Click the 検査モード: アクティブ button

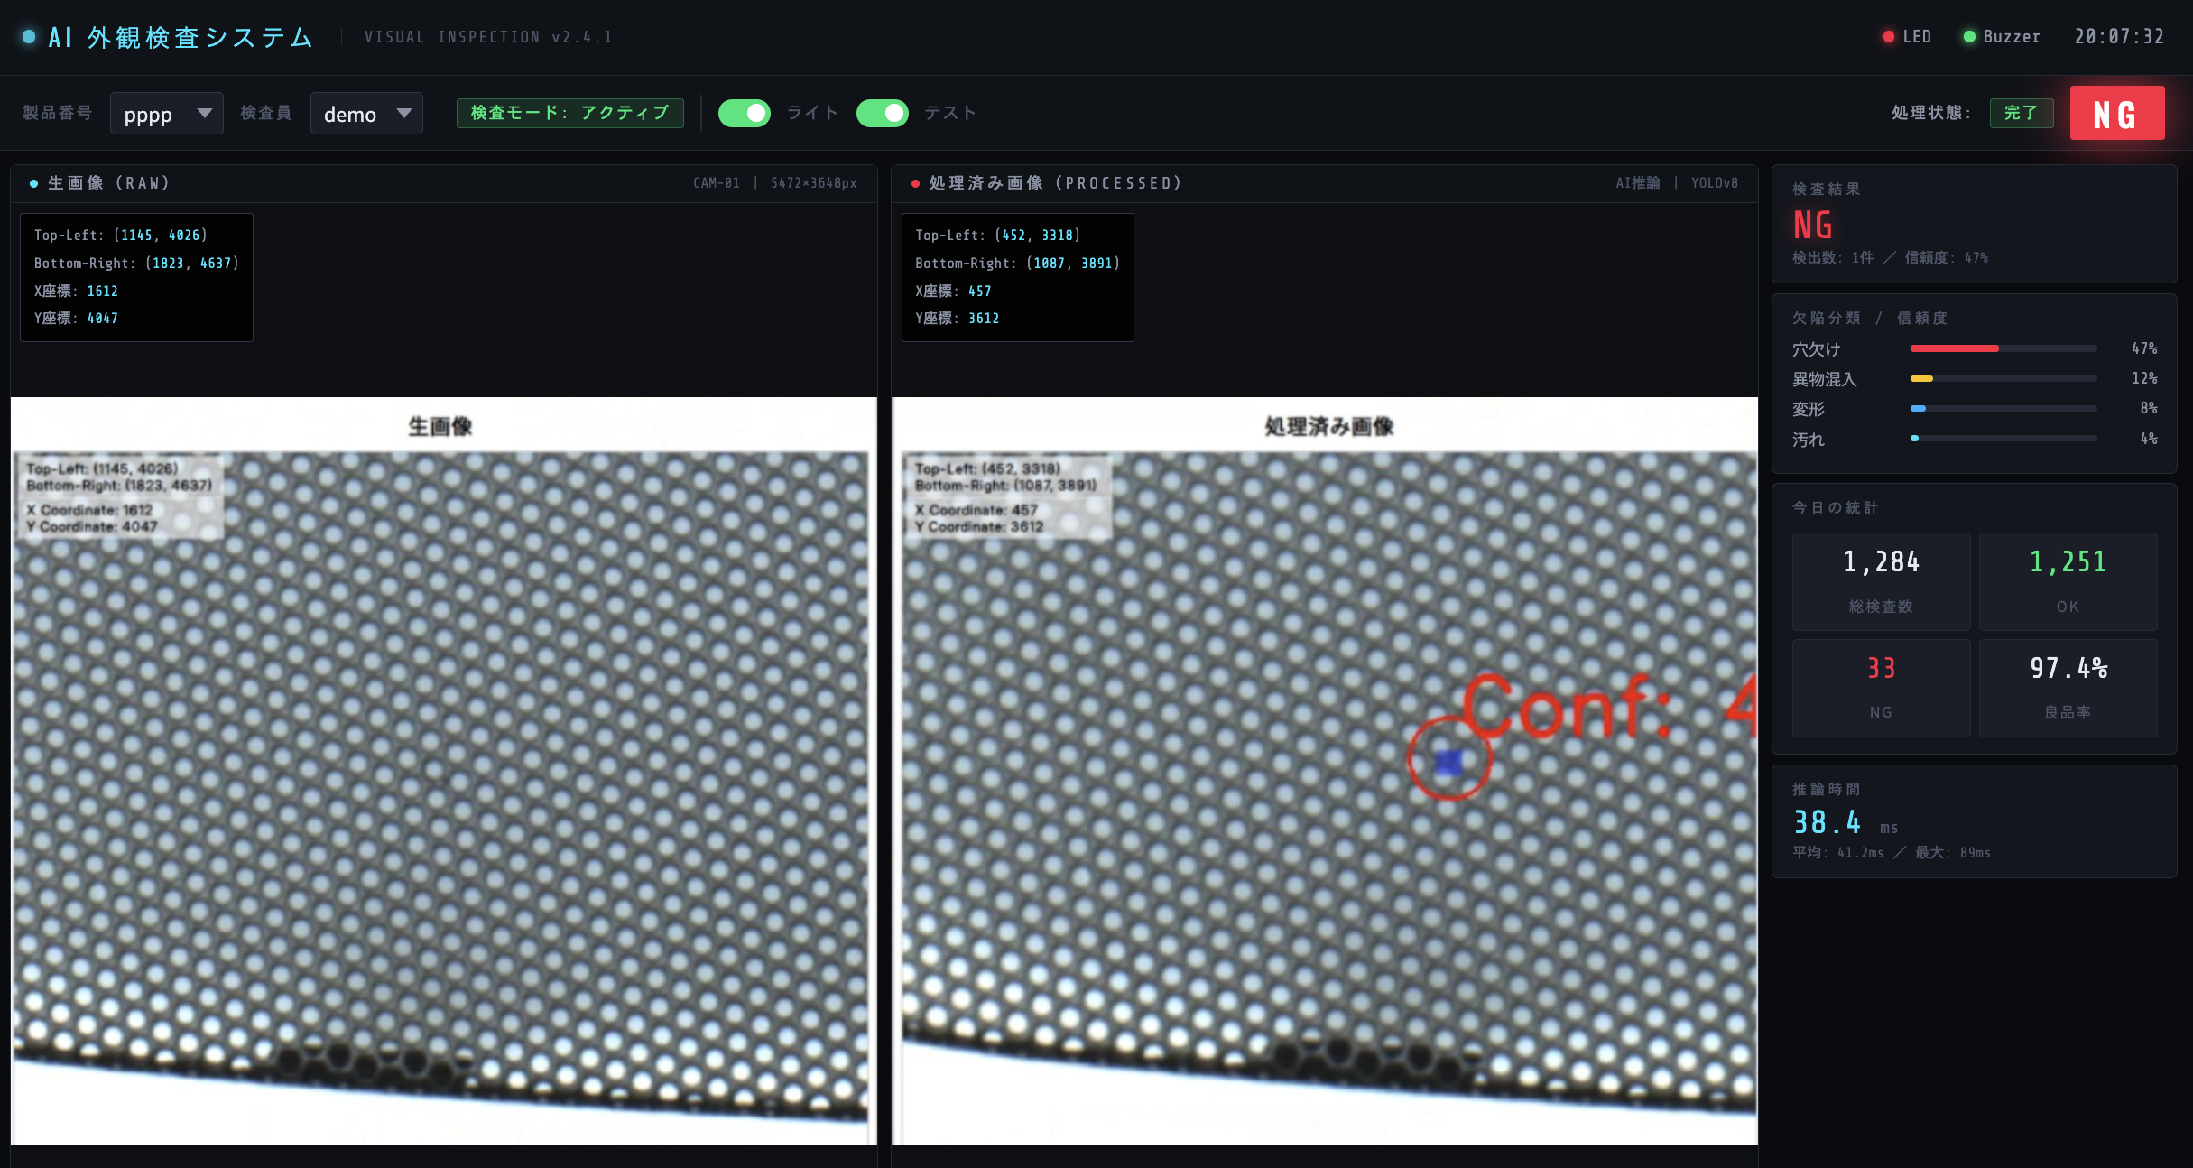coord(569,114)
